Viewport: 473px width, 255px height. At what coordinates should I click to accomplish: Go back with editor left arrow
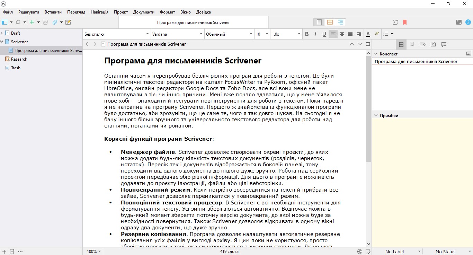pyautogui.click(x=87, y=44)
